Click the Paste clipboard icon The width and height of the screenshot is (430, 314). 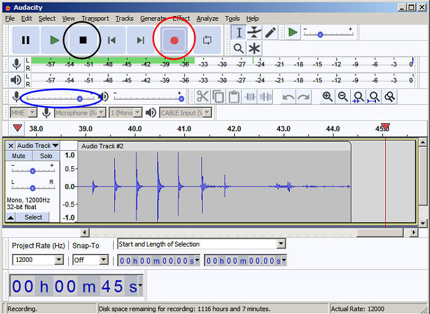tap(234, 97)
